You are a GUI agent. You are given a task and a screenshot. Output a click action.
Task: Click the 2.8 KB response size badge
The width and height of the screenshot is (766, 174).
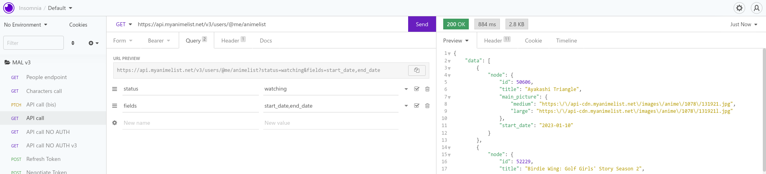coord(517,24)
